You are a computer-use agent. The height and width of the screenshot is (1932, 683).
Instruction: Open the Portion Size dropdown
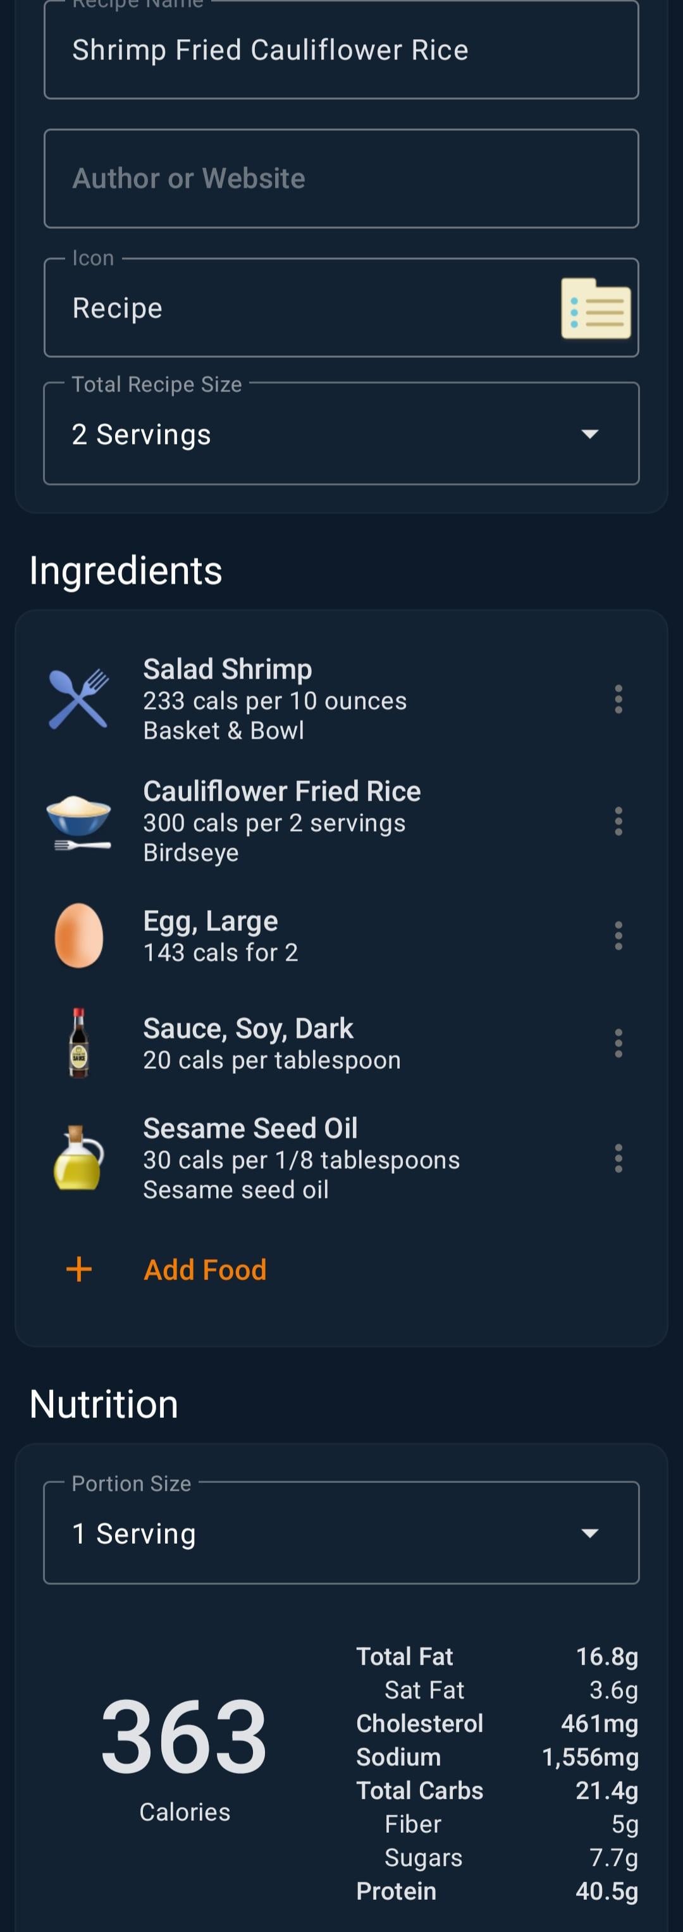point(341,1533)
